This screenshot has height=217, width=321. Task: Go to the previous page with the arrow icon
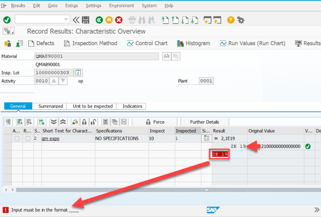(175, 20)
